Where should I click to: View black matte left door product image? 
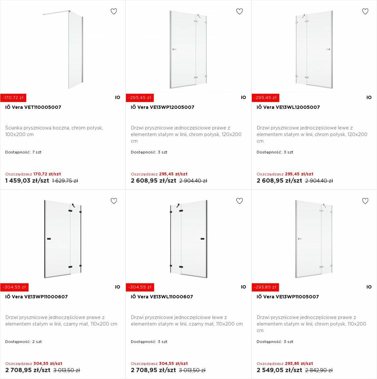pyautogui.click(x=188, y=239)
